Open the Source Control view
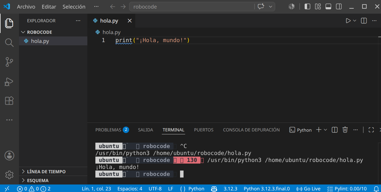Image resolution: width=381 pixels, height=192 pixels. (9, 62)
